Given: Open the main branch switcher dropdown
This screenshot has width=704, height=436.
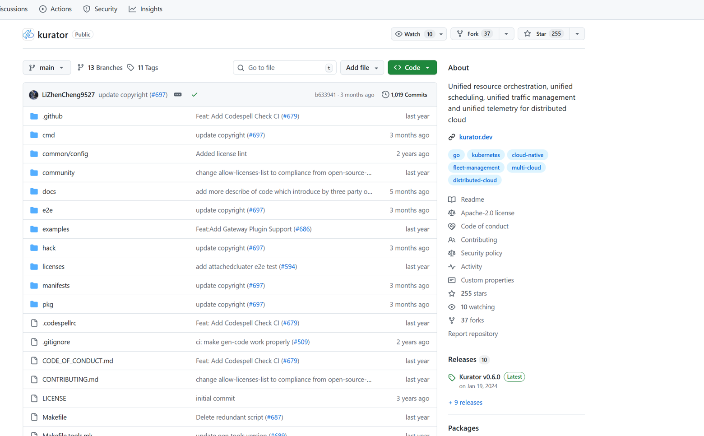Looking at the screenshot, I should point(46,68).
